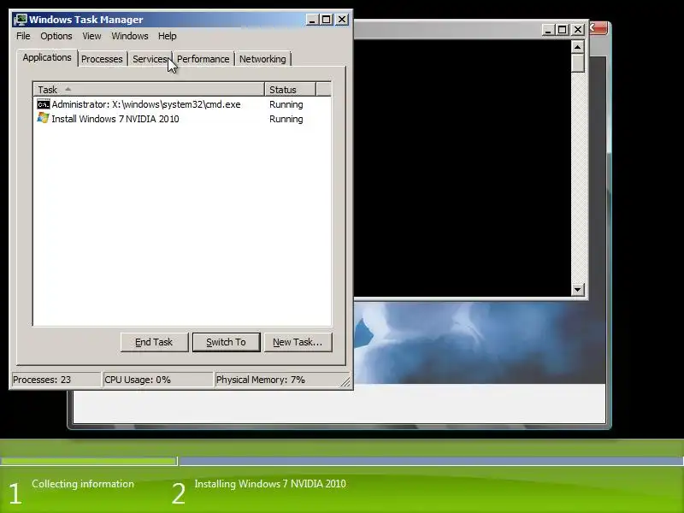Click the setup progress bar
Screen dimensions: 684x513
(342, 461)
